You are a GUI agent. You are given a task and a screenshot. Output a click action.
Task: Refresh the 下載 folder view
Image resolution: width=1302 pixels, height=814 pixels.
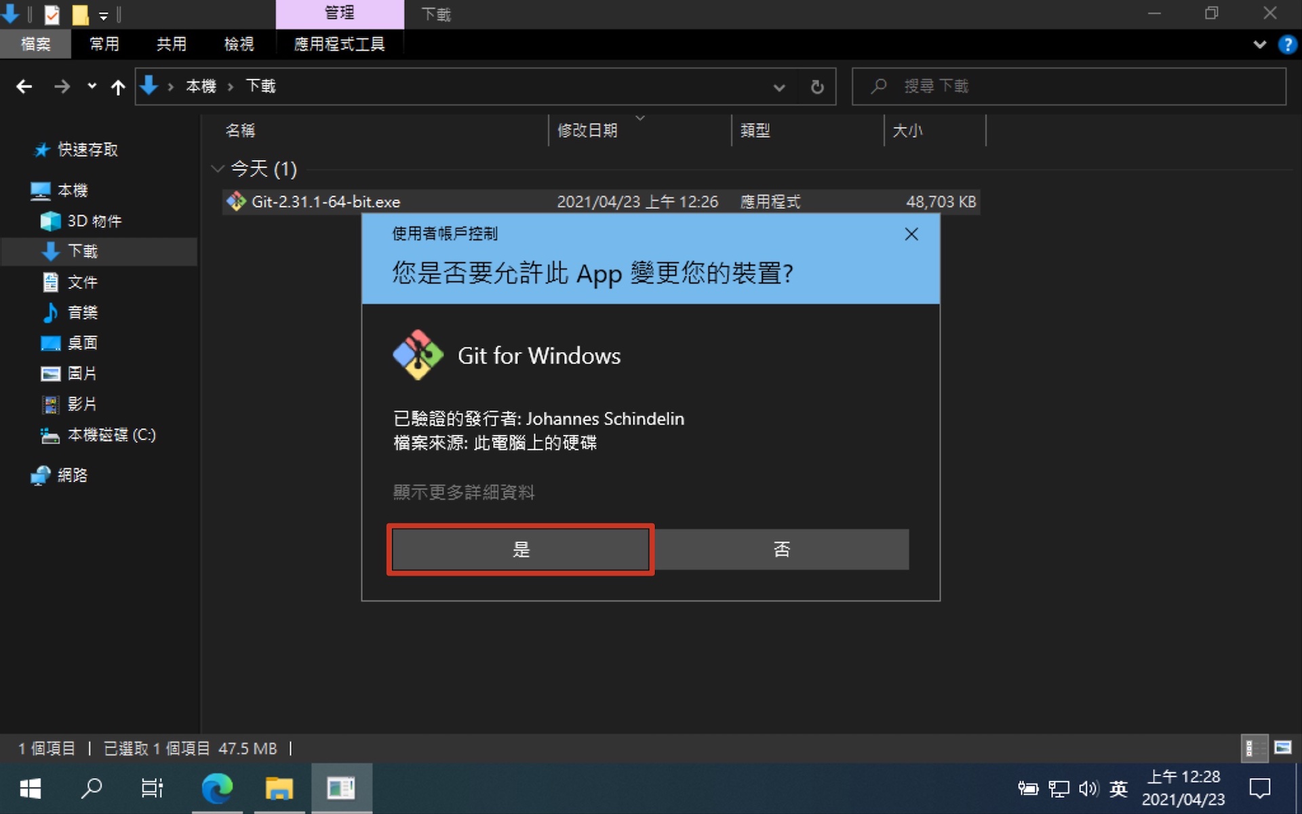(817, 87)
